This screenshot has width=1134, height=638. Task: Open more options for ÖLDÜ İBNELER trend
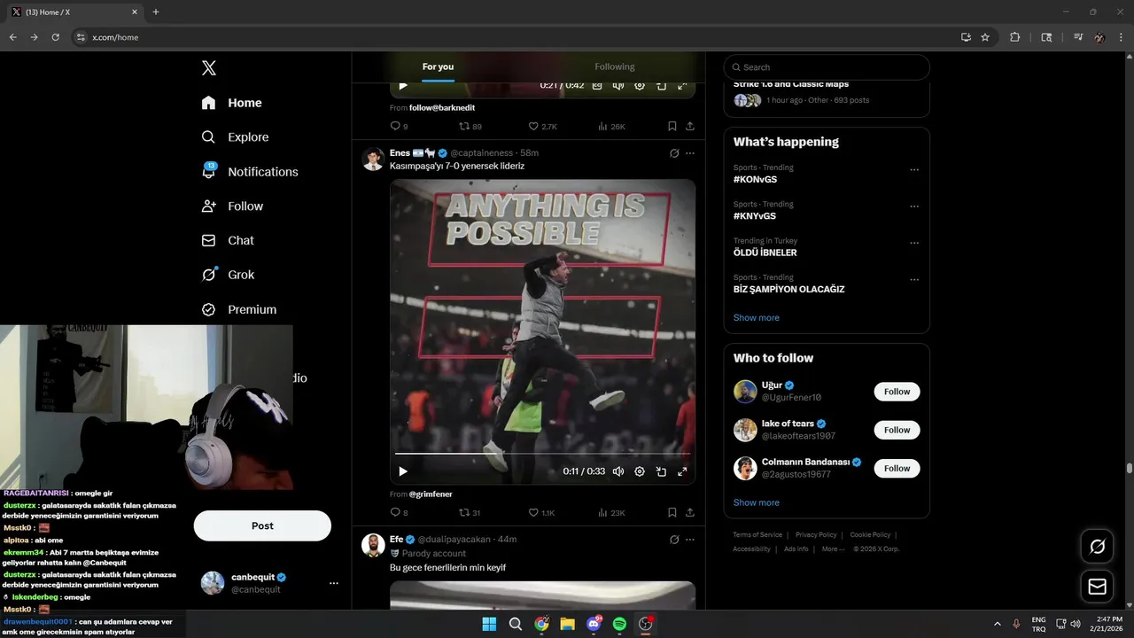click(x=914, y=244)
